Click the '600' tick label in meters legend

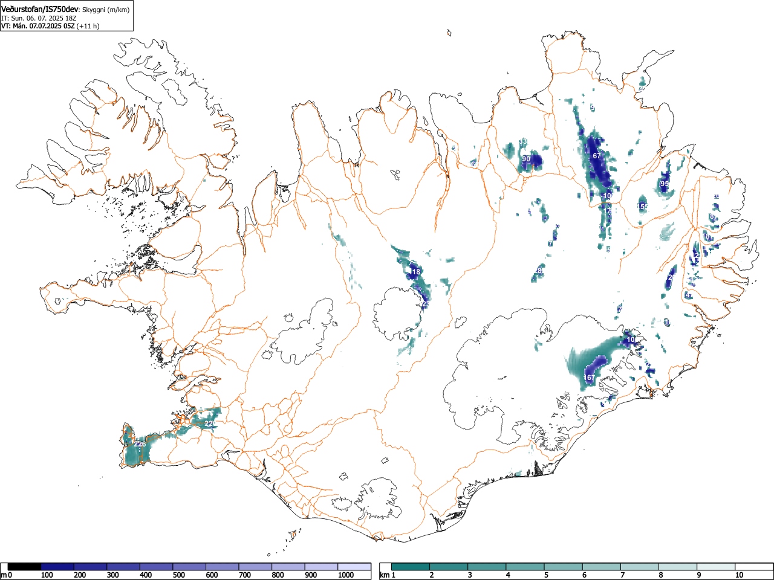tap(212, 575)
